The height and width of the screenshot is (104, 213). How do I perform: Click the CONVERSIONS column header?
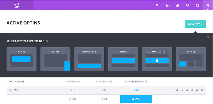104,82
